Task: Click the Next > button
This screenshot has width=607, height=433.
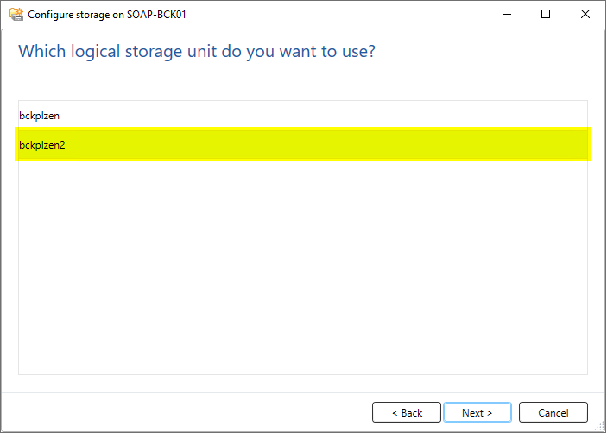Action: (x=477, y=413)
